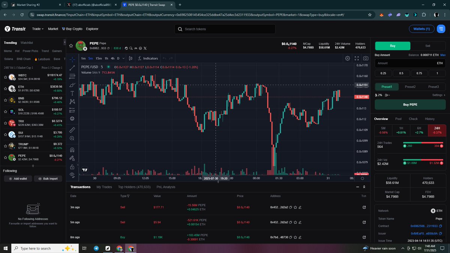Copy PEPE contract address 0x6982...933

pyautogui.click(x=108, y=48)
